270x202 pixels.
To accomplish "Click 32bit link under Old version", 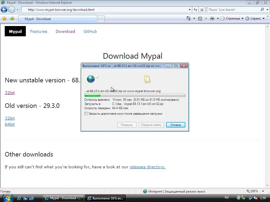I will 10,118.
